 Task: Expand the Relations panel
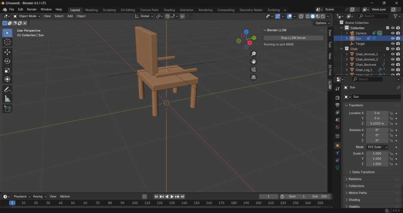point(355,179)
